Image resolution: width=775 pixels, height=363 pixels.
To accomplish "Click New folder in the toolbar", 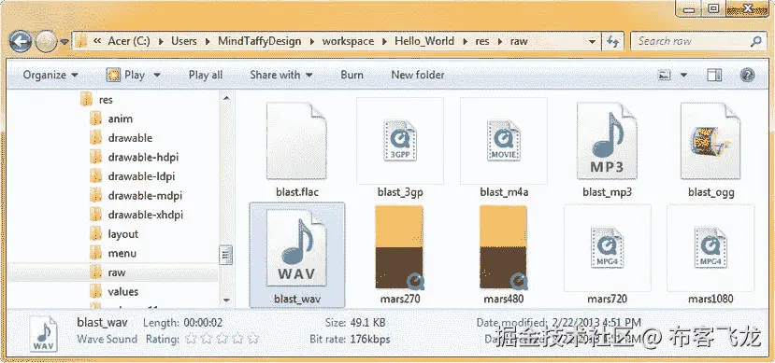I will [x=418, y=75].
